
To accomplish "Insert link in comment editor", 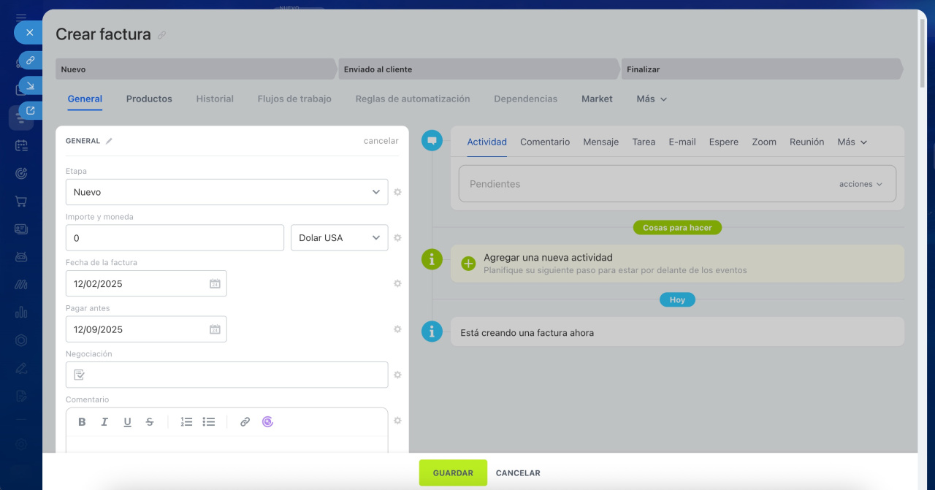I will pyautogui.click(x=245, y=422).
